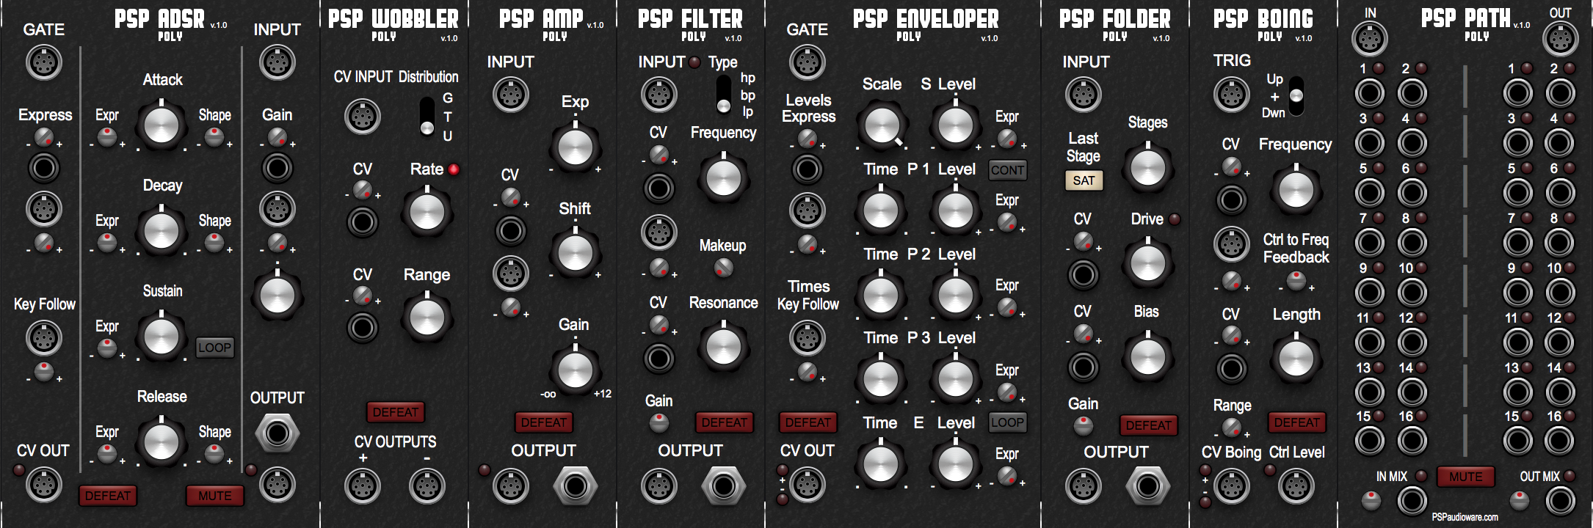This screenshot has width=1593, height=528.
Task: Click the Ctrl Level poly jack
Action: tap(1296, 485)
